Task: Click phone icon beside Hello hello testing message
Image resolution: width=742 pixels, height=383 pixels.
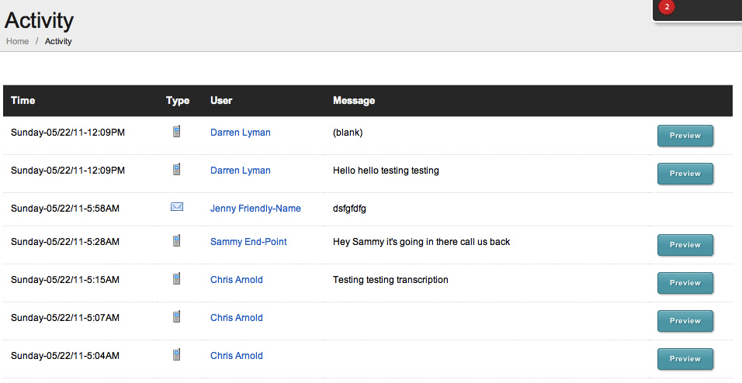Action: pyautogui.click(x=176, y=169)
